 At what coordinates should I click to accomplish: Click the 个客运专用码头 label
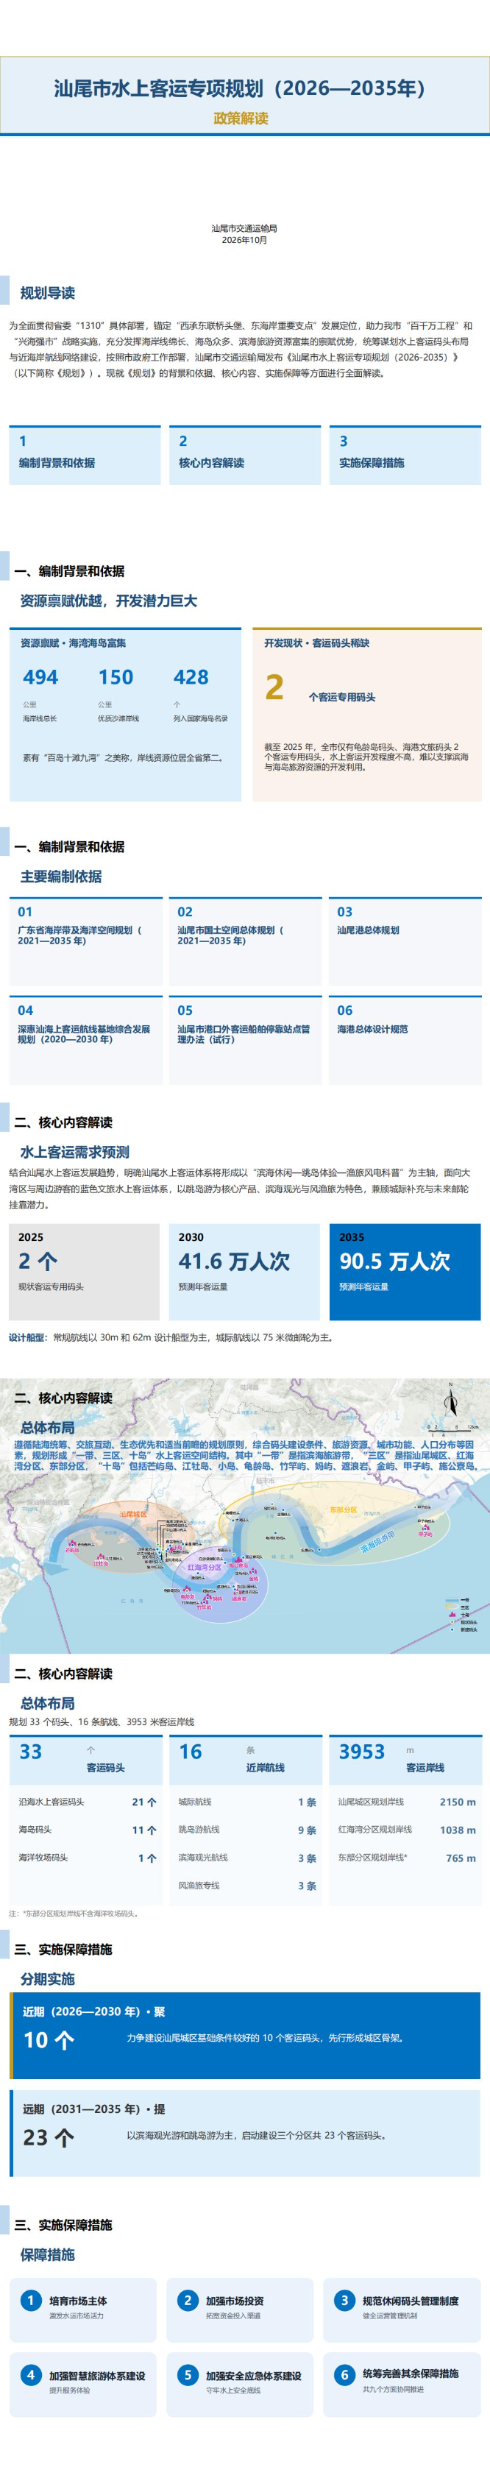point(341,696)
